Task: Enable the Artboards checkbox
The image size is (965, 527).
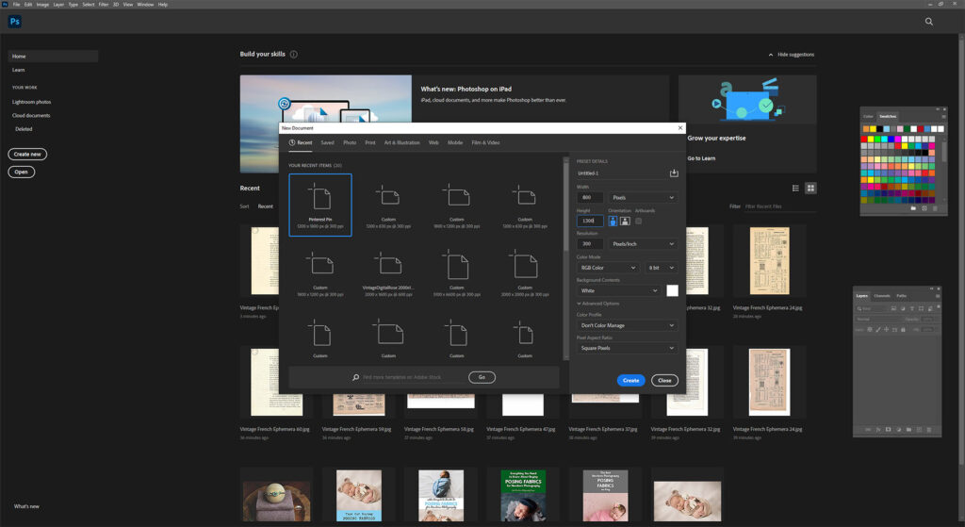Action: 638,221
